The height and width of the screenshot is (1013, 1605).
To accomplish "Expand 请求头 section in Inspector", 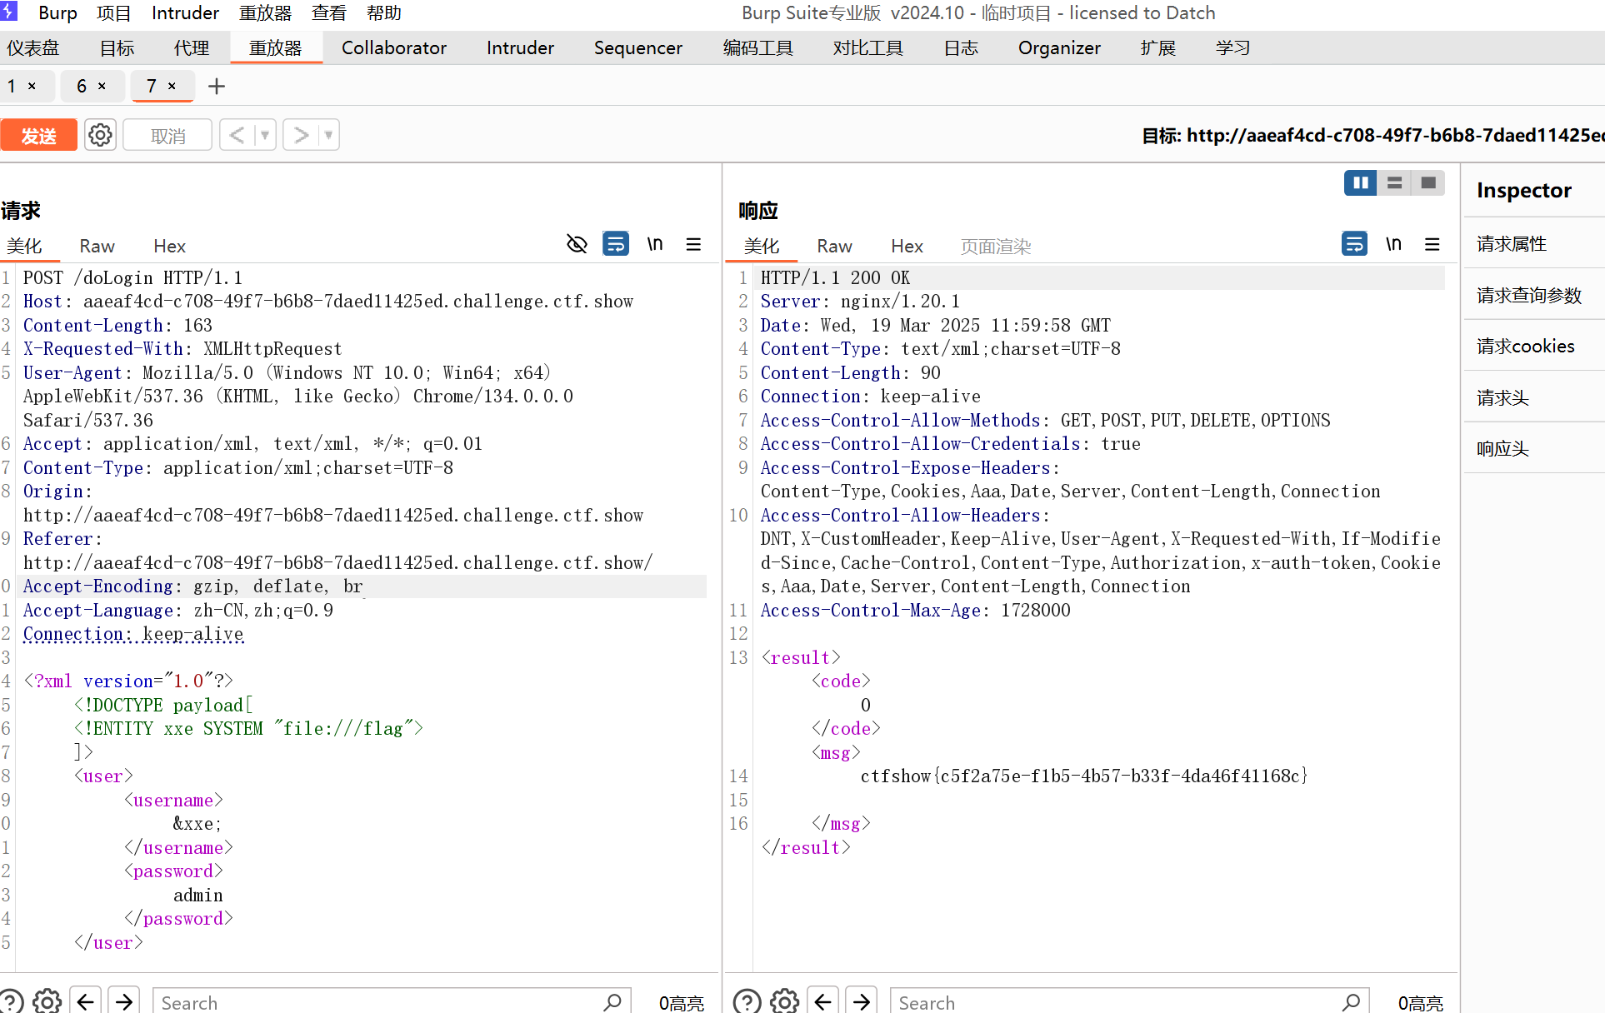I will pos(1502,398).
